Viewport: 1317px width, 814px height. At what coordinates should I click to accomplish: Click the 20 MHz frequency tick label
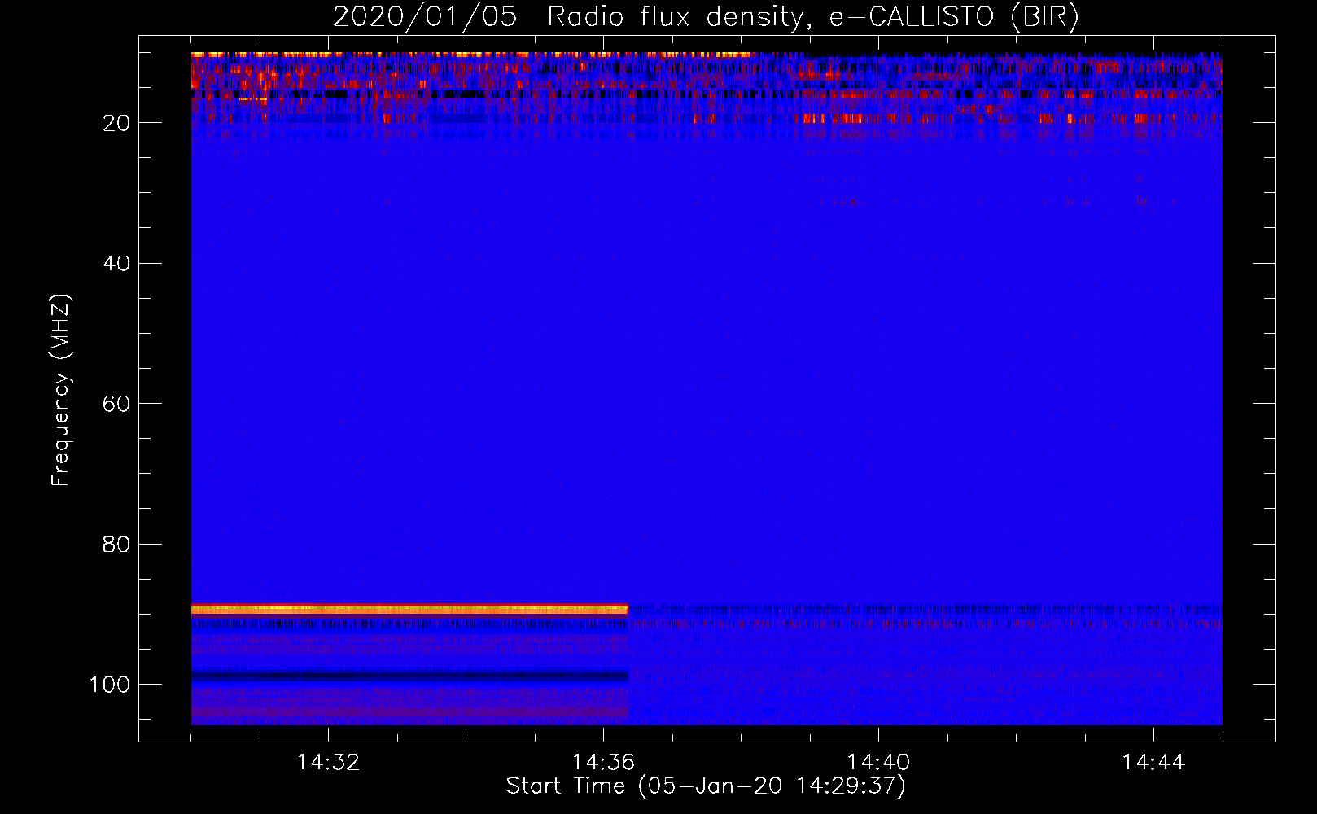(x=116, y=123)
